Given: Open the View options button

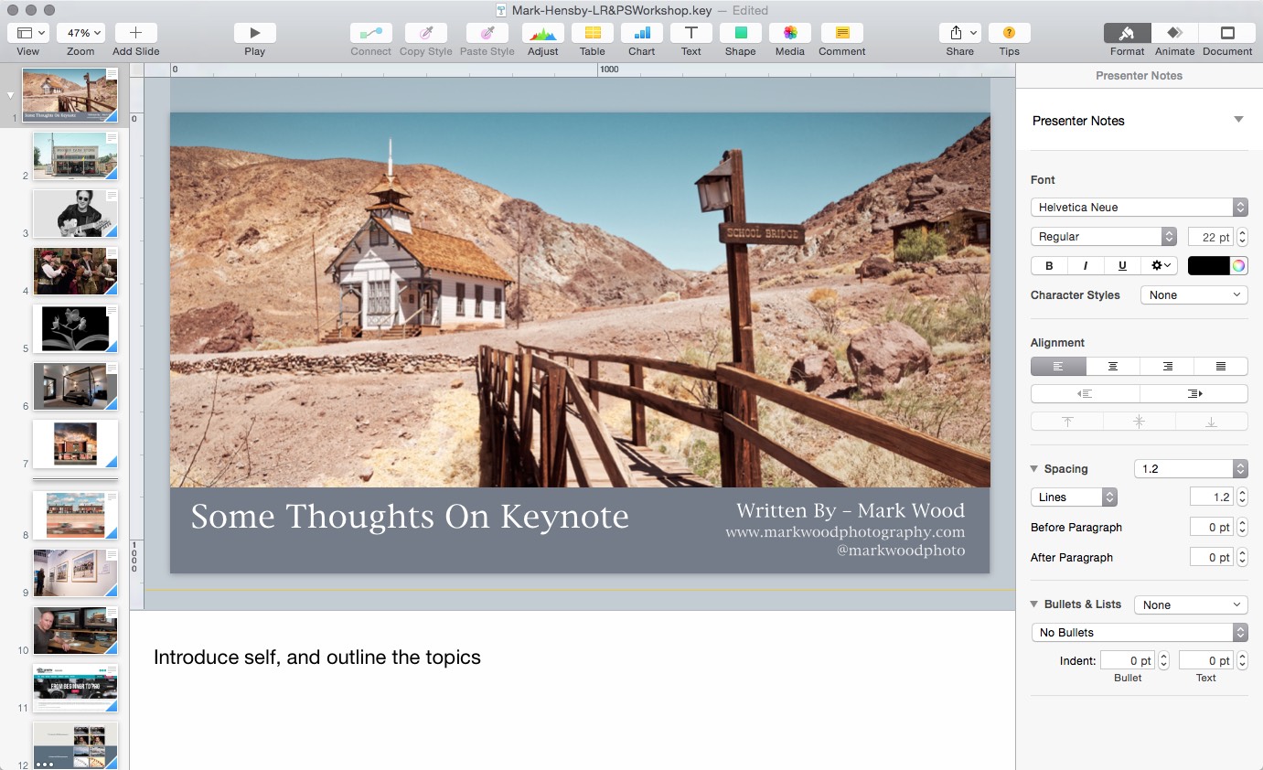Looking at the screenshot, I should tap(28, 33).
